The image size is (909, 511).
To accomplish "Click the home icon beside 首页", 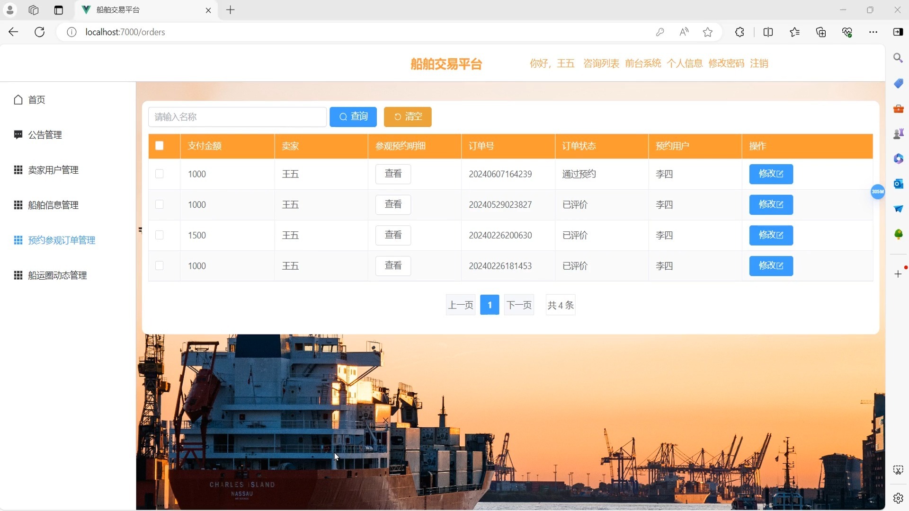I will click(18, 100).
